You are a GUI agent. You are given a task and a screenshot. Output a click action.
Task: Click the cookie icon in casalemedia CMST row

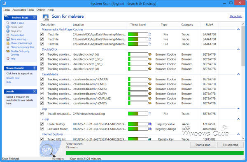150,103
